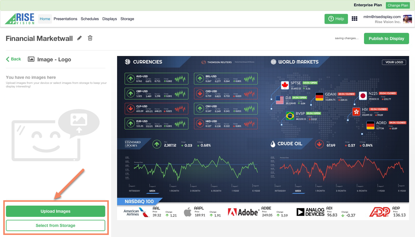415x237 pixels.
Task: Click the CNY-USD up arrow icon
Action: [199, 108]
